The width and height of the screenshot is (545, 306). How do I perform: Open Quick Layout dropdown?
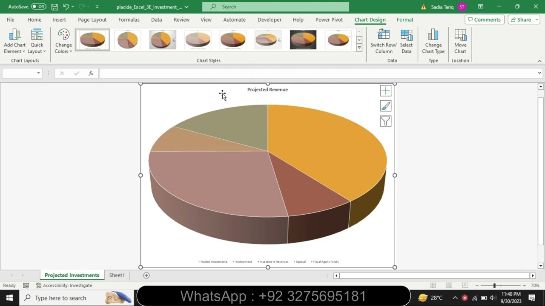(37, 42)
